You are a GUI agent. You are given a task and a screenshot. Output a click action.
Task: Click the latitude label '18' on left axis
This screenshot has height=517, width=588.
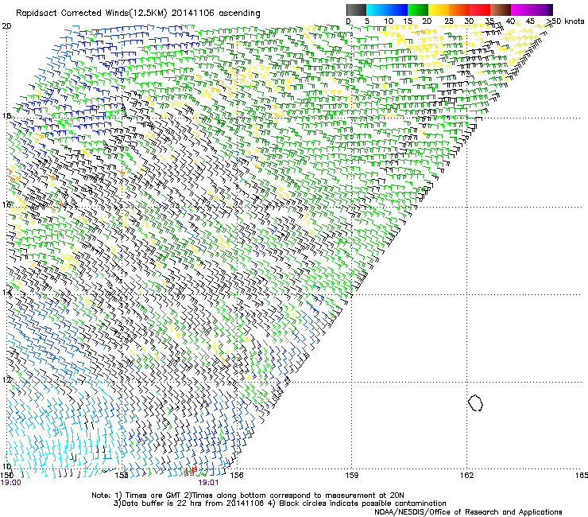[6, 115]
